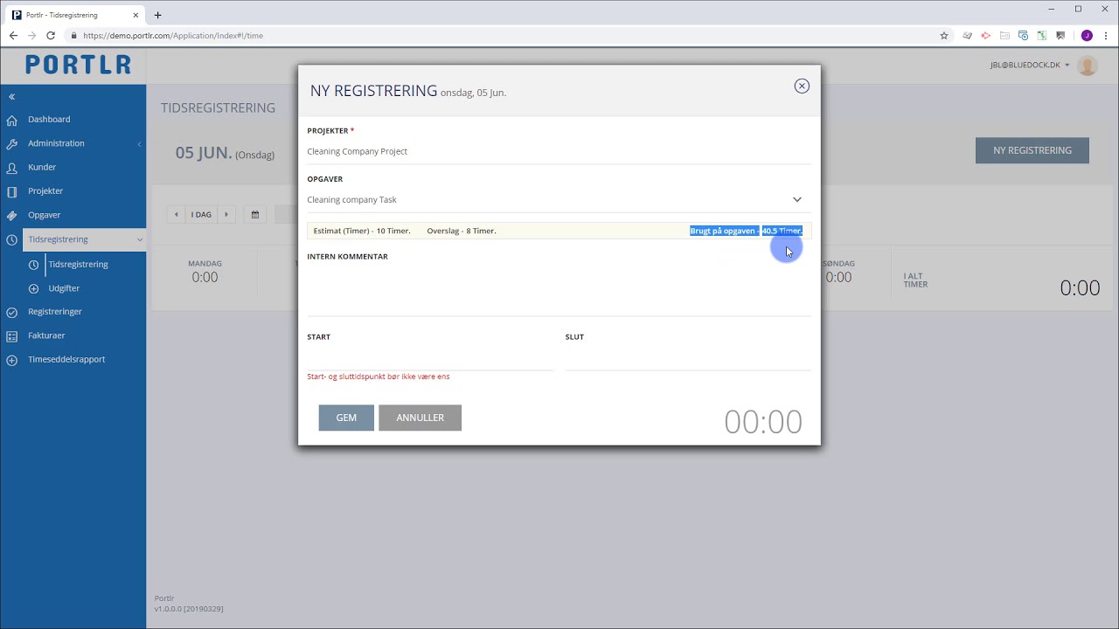The image size is (1119, 629).
Task: Select the Tidsregistrering submenu item
Action: click(79, 264)
